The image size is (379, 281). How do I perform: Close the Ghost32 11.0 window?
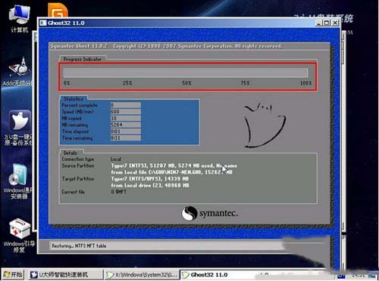pyautogui.click(x=335, y=23)
